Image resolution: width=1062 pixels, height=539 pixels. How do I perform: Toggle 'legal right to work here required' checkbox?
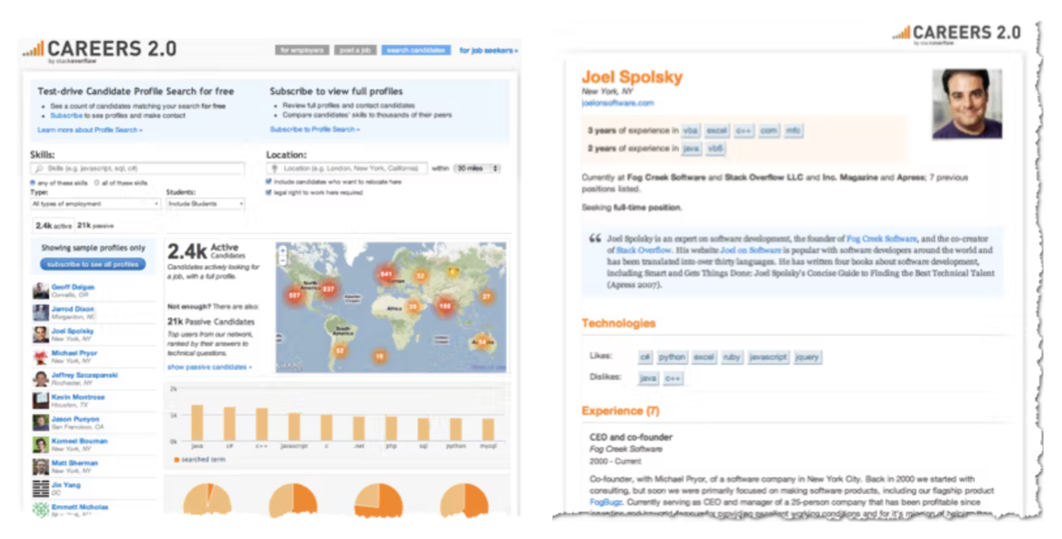(x=270, y=192)
